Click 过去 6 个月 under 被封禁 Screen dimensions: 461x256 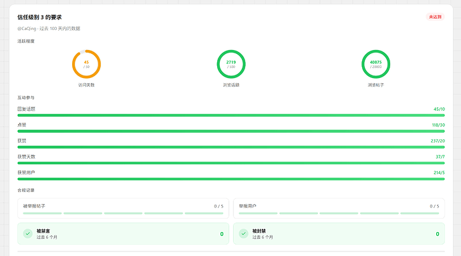pos(263,237)
